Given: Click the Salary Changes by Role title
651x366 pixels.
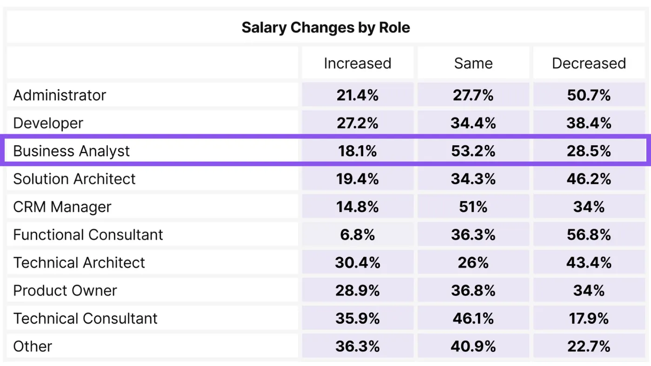Looking at the screenshot, I should (325, 27).
